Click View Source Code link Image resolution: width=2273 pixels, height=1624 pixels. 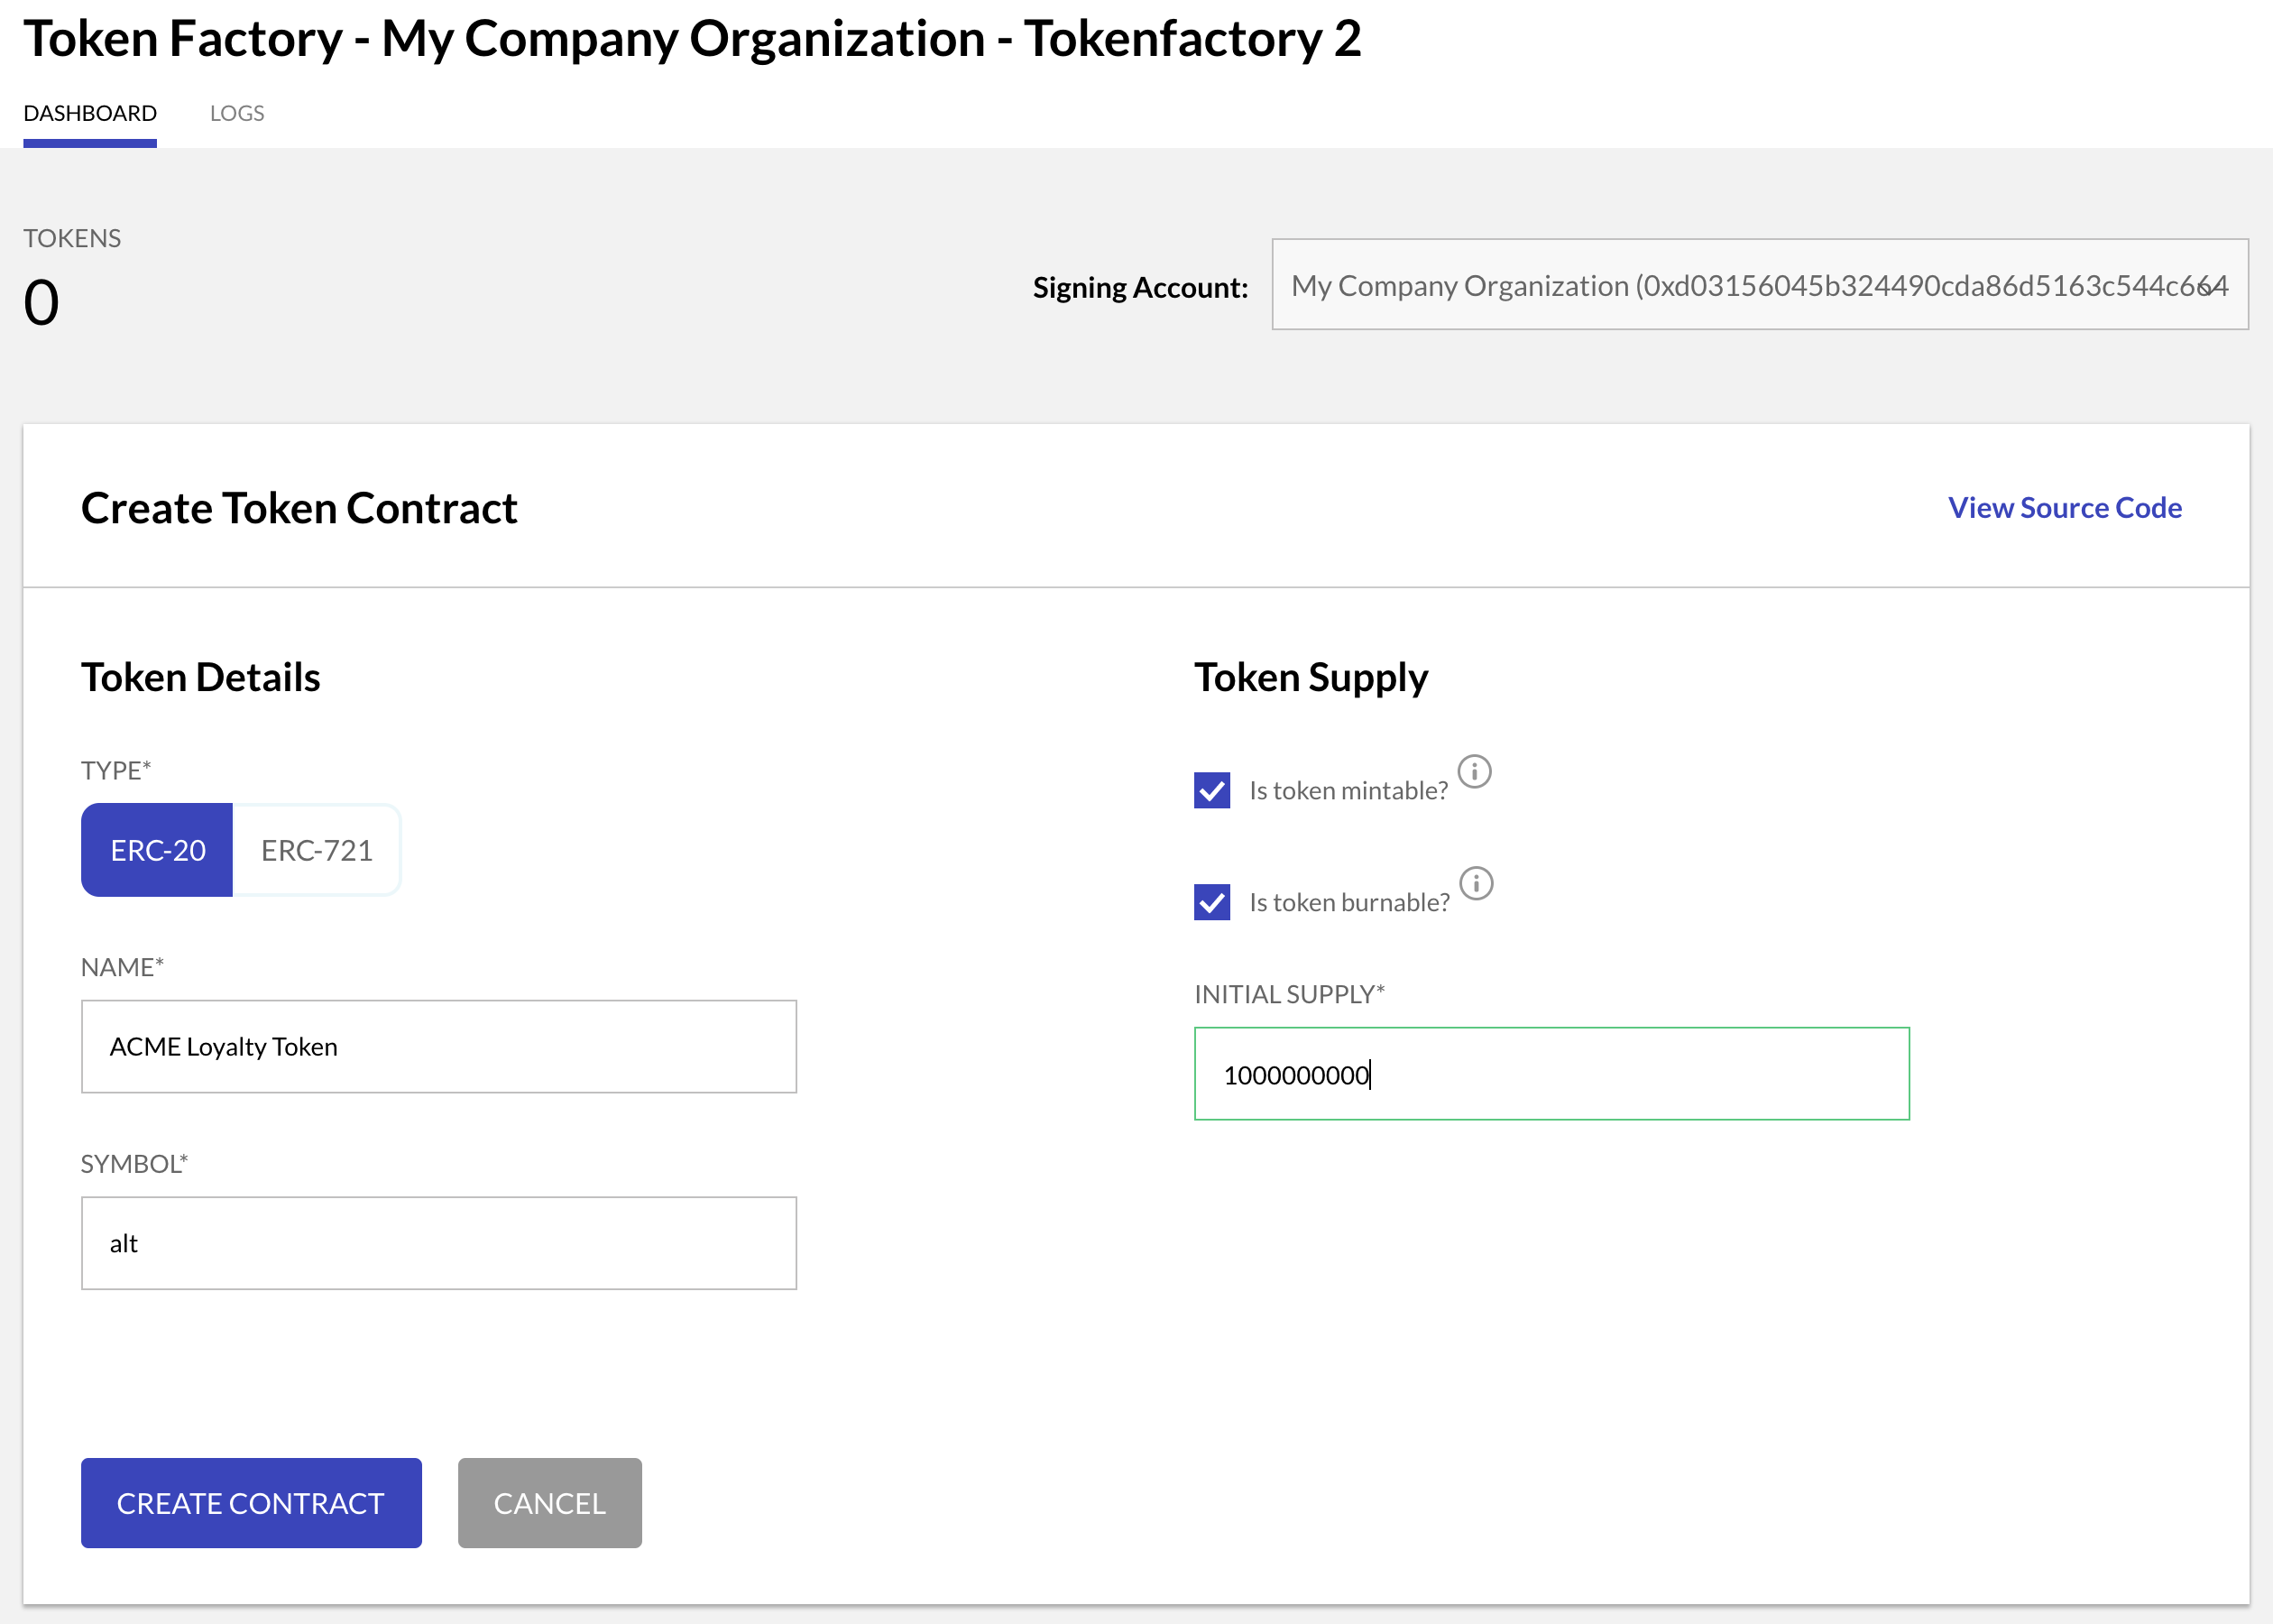(x=2067, y=508)
